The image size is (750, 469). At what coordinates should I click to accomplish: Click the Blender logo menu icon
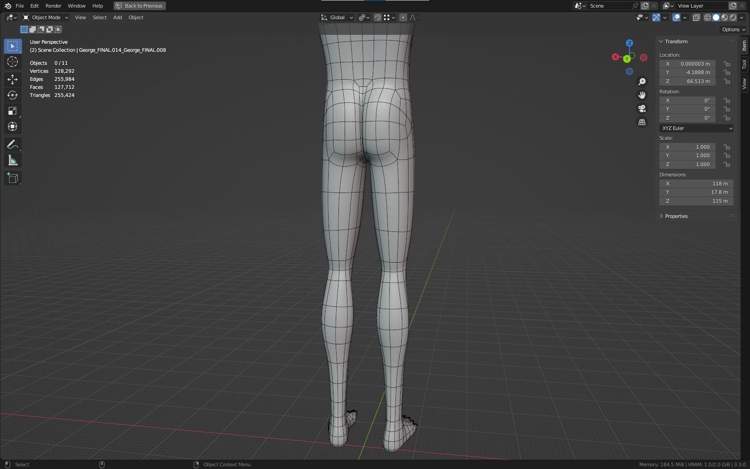click(x=8, y=6)
